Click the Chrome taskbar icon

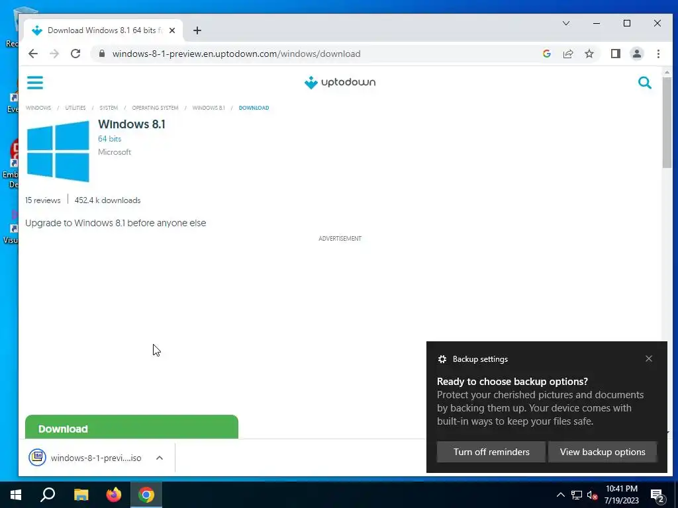pos(146,495)
